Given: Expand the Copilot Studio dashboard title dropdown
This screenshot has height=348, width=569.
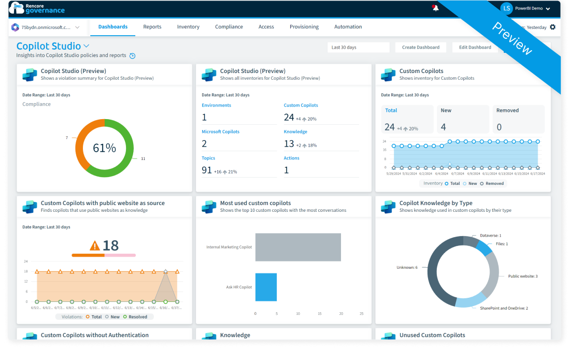Looking at the screenshot, I should click(87, 46).
